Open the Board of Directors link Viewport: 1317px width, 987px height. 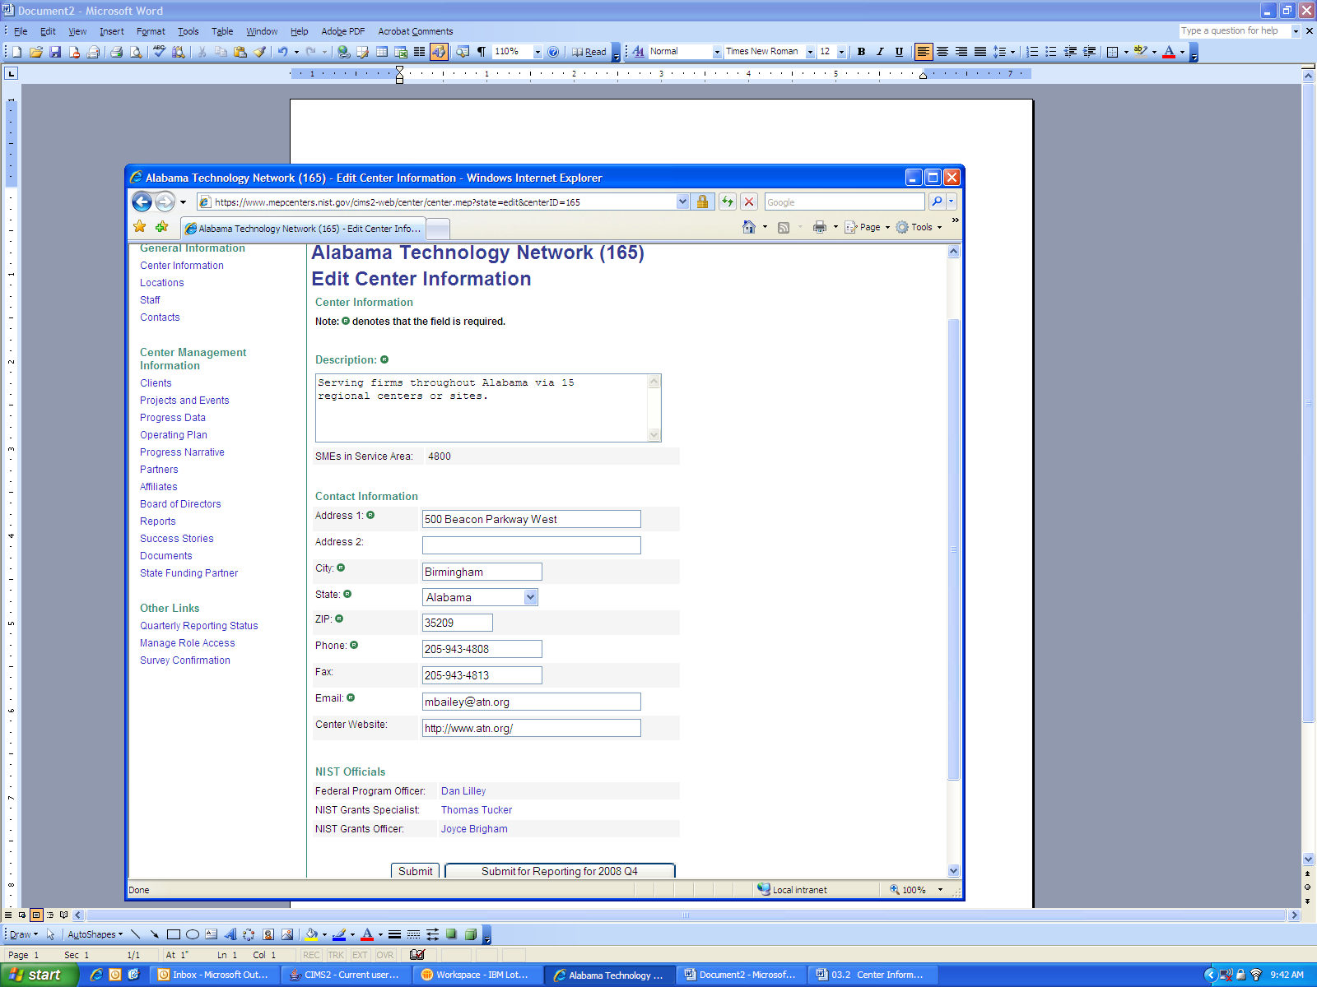pos(180,504)
